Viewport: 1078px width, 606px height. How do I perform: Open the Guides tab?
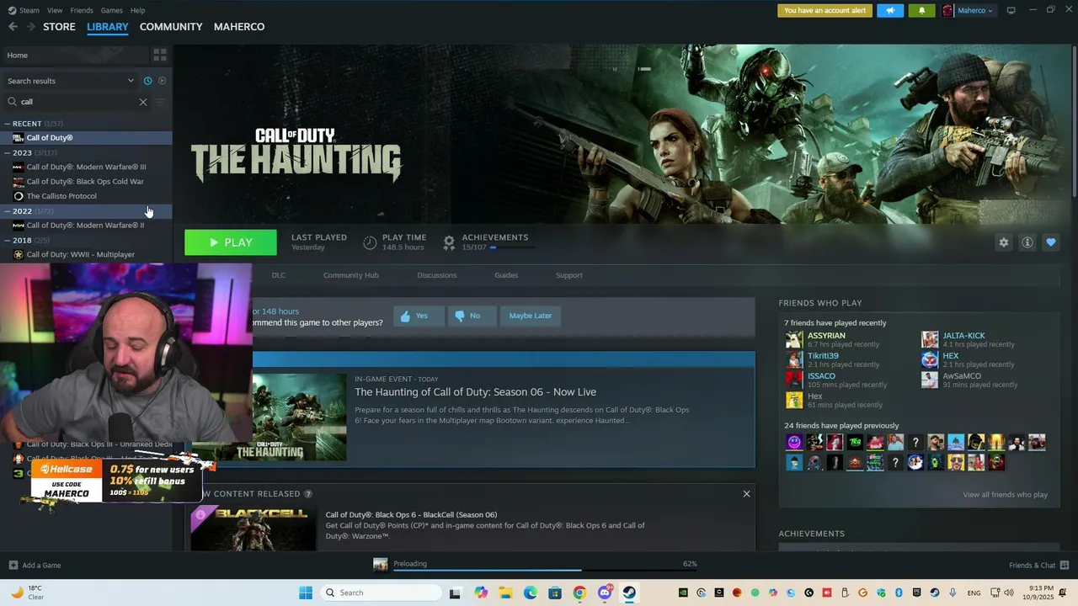pyautogui.click(x=506, y=275)
